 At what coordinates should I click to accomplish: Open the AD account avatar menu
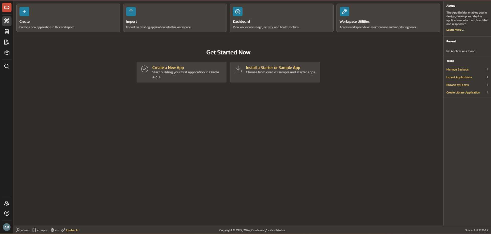click(7, 227)
